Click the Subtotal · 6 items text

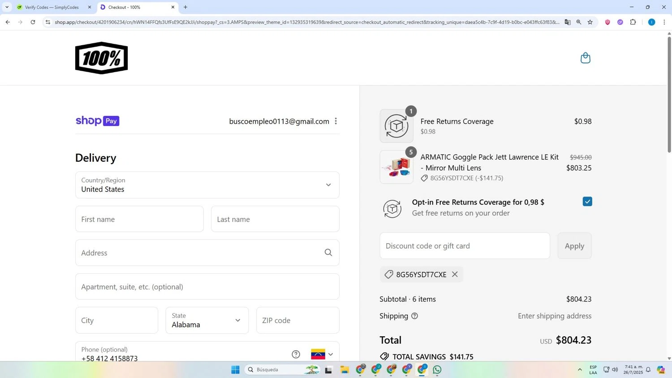[408, 299]
